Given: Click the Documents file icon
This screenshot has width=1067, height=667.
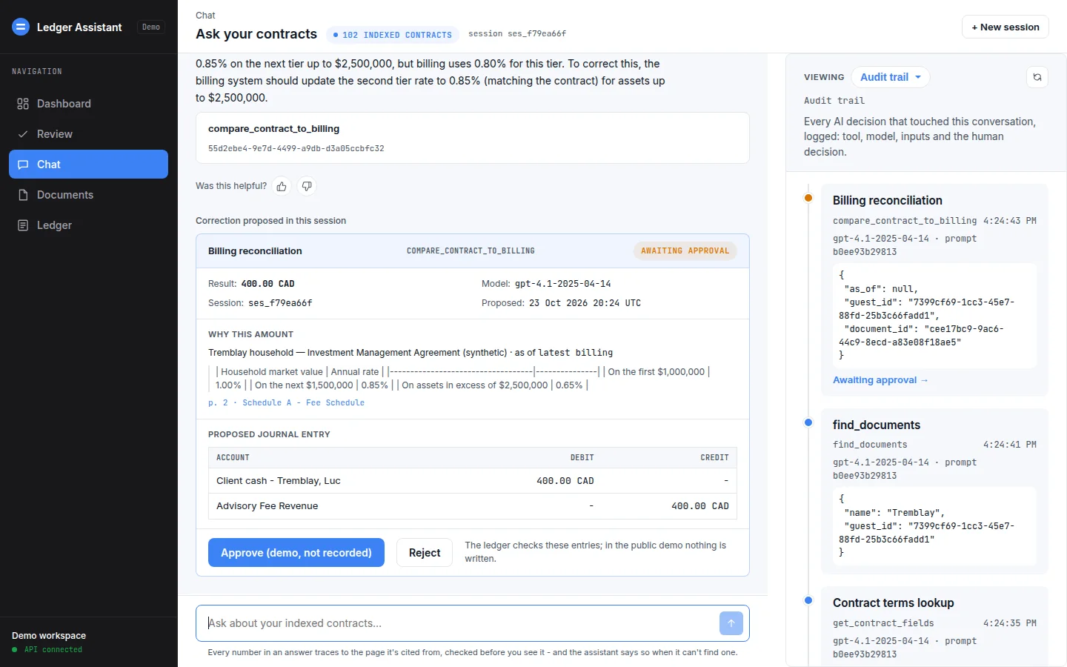Looking at the screenshot, I should point(23,195).
